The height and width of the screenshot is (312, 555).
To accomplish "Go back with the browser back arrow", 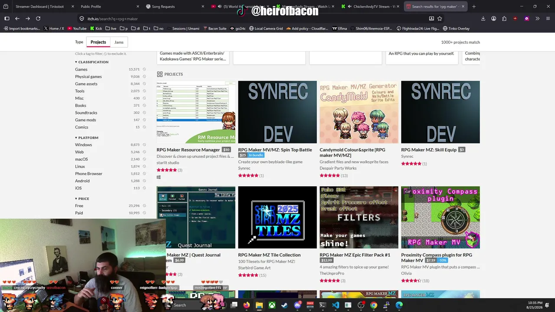I will tap(17, 19).
